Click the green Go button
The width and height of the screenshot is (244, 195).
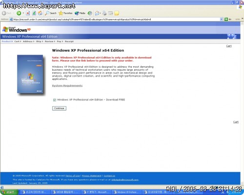[228, 19]
